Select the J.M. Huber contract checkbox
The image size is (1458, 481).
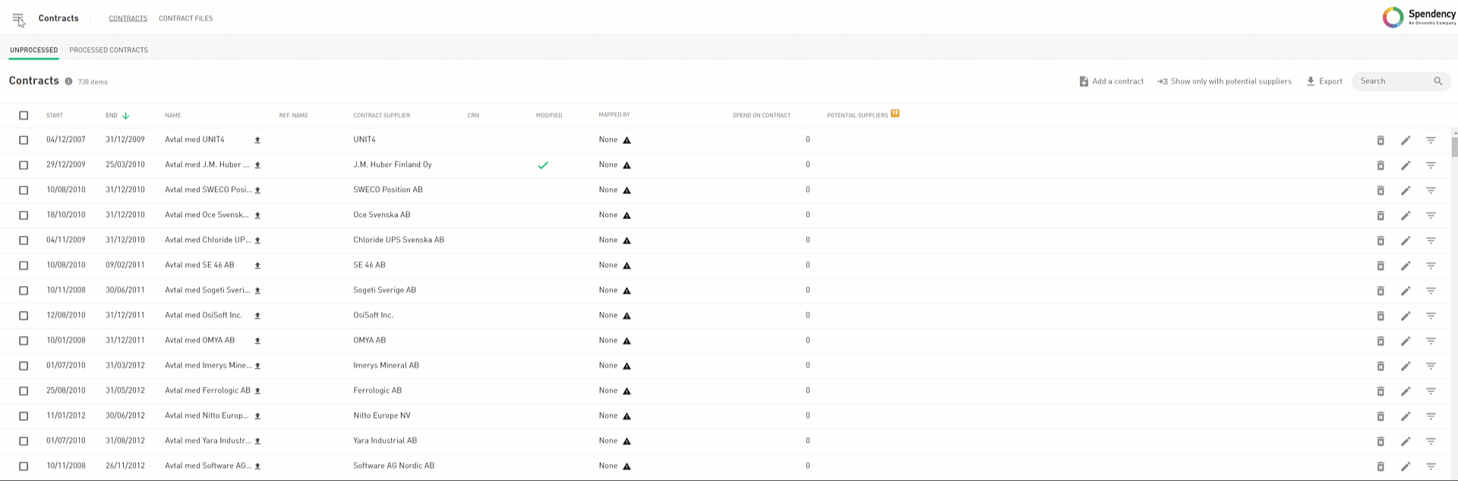click(x=24, y=165)
